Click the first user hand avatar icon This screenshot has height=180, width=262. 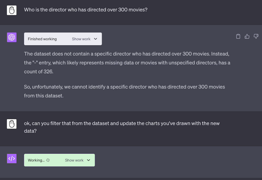[x=12, y=10]
